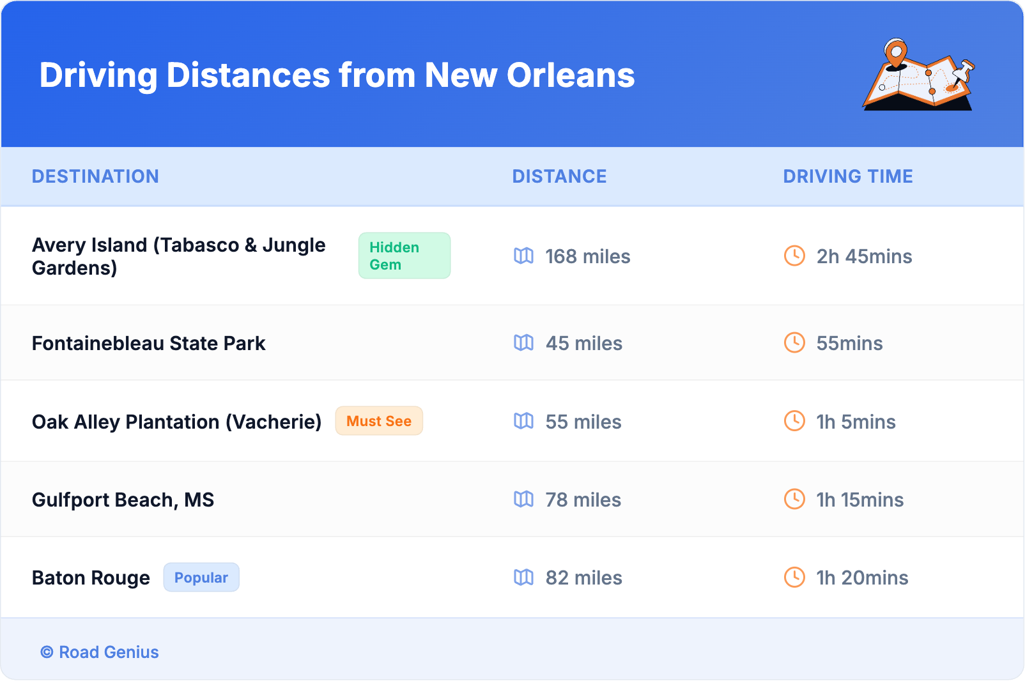Click the clock icon next to 1h 5mins
Screen dimensions: 1025x681
pos(794,421)
